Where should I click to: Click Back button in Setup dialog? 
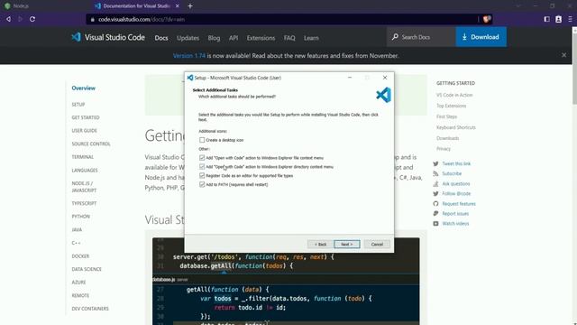320,245
